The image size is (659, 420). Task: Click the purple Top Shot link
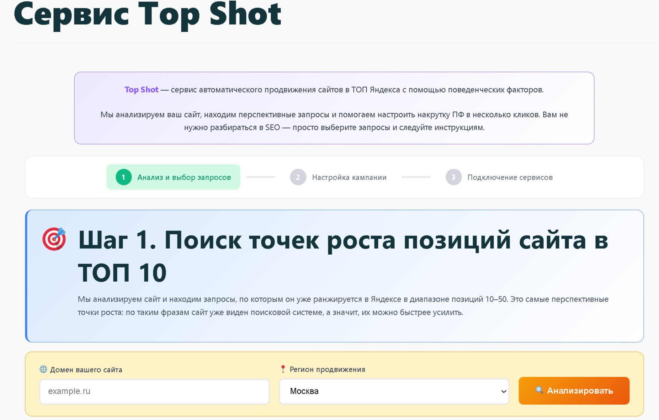click(x=141, y=90)
